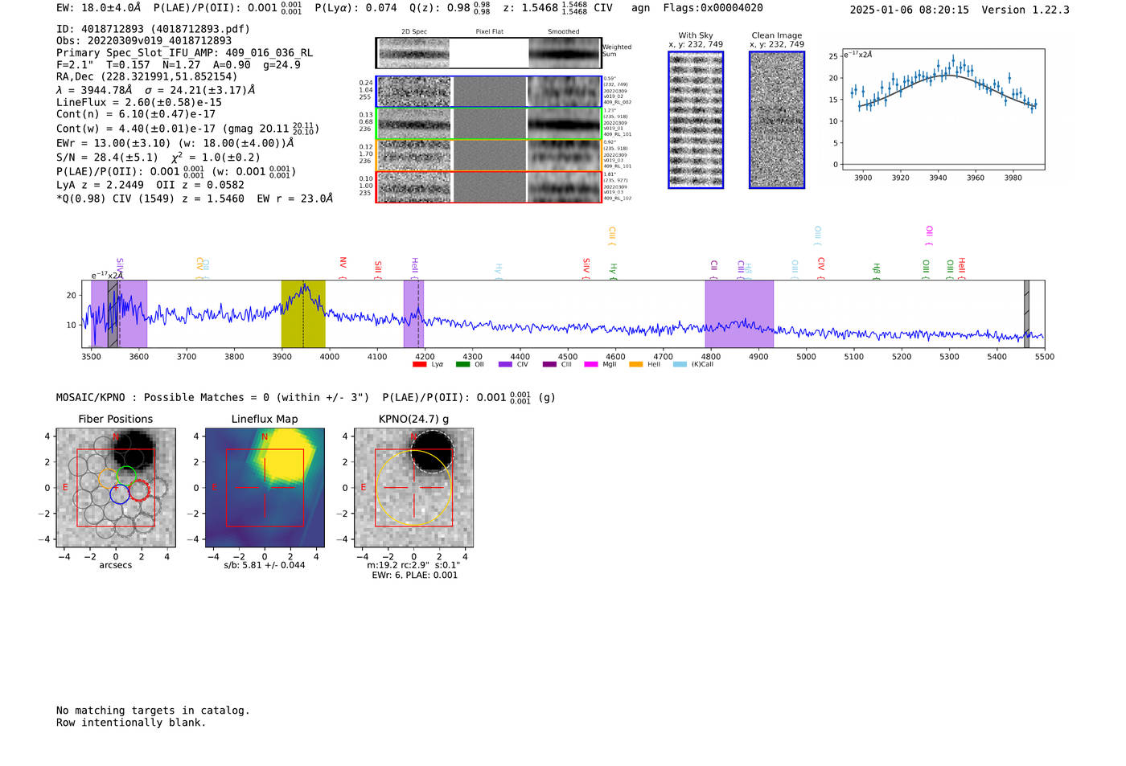The width and height of the screenshot is (1126, 766).
Task: Click the purple CIV legend swatch
Action: 505,365
